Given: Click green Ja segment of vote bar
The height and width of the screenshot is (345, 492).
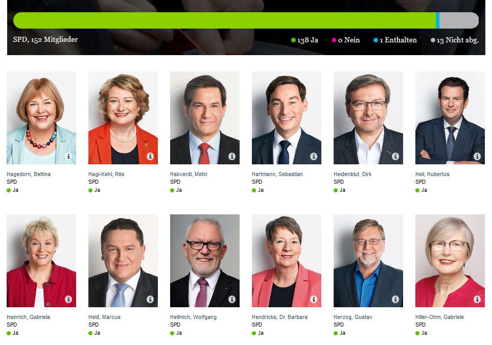Looking at the screenshot, I should coord(224,20).
